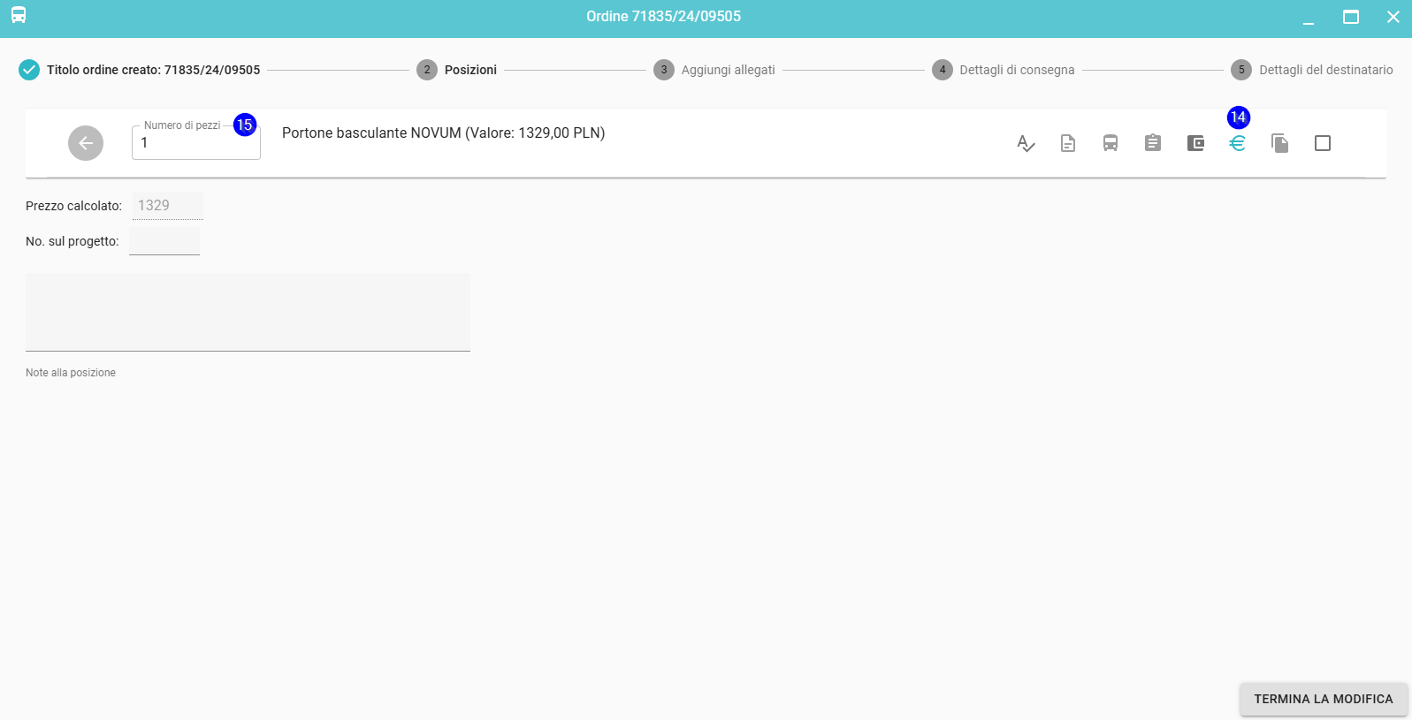This screenshot has height=720, width=1412.
Task: Click the copy position icon
Action: coord(1279,143)
